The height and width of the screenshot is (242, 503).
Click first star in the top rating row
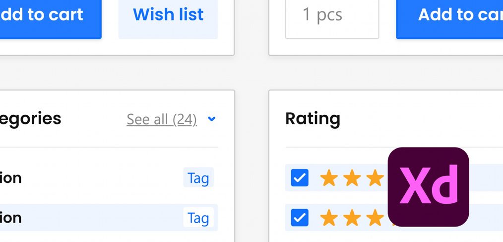329,178
